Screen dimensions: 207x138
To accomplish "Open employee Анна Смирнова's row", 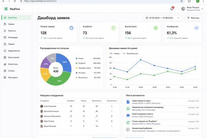I will [78, 106].
